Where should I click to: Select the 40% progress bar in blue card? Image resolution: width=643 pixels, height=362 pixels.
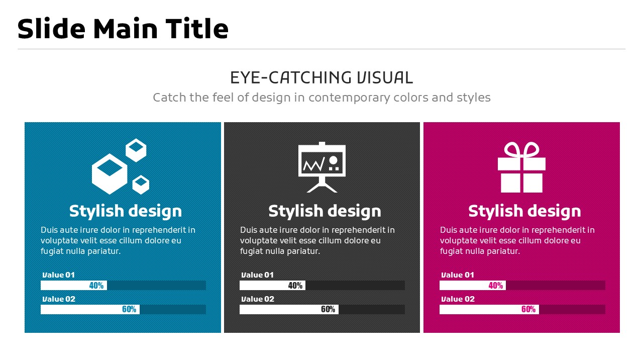pos(123,285)
